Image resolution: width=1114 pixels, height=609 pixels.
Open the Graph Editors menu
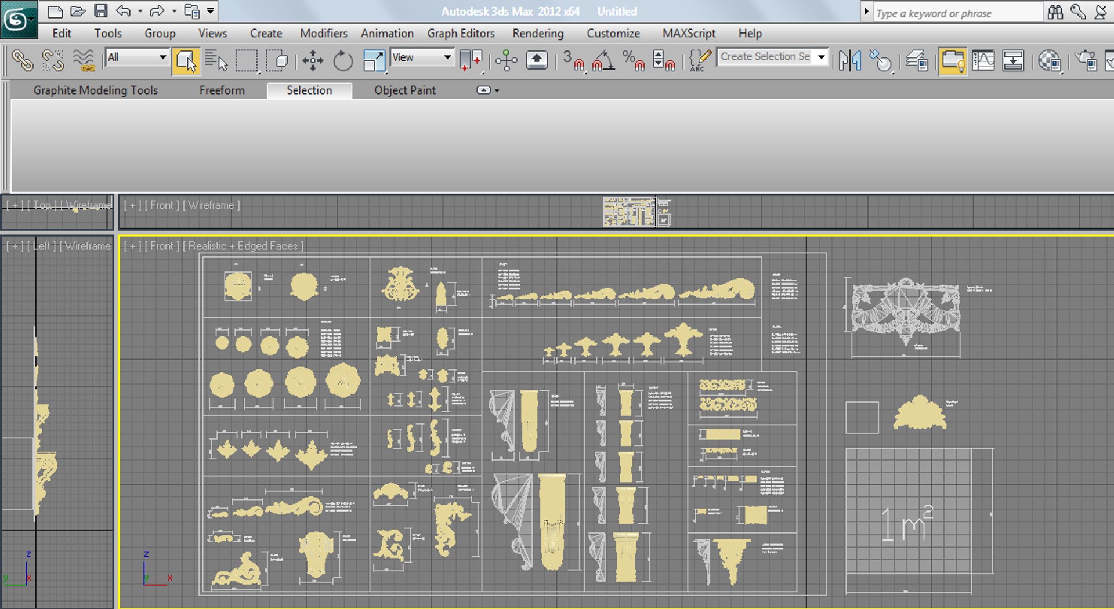pyautogui.click(x=461, y=33)
